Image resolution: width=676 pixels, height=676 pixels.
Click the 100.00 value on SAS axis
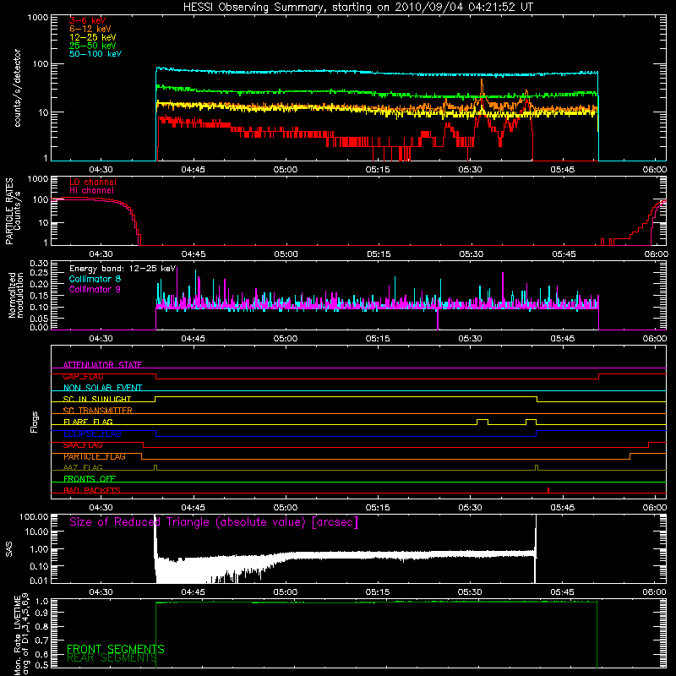[34, 517]
